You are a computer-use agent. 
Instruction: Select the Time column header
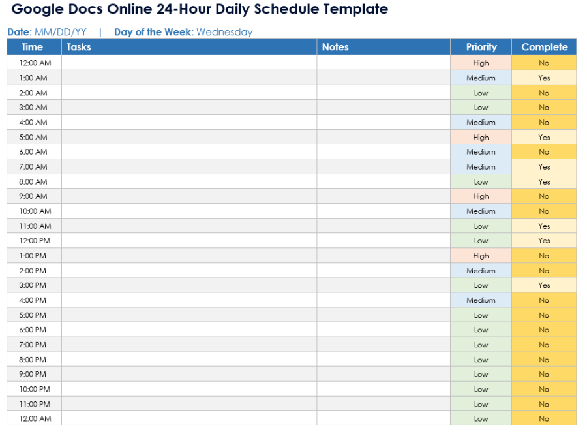pos(33,46)
